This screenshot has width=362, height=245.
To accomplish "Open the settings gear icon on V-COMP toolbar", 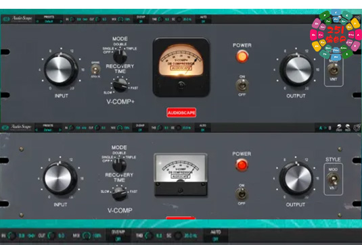I will pyautogui.click(x=357, y=128).
